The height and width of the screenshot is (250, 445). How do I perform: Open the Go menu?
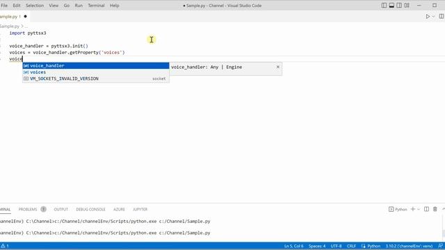(67, 6)
